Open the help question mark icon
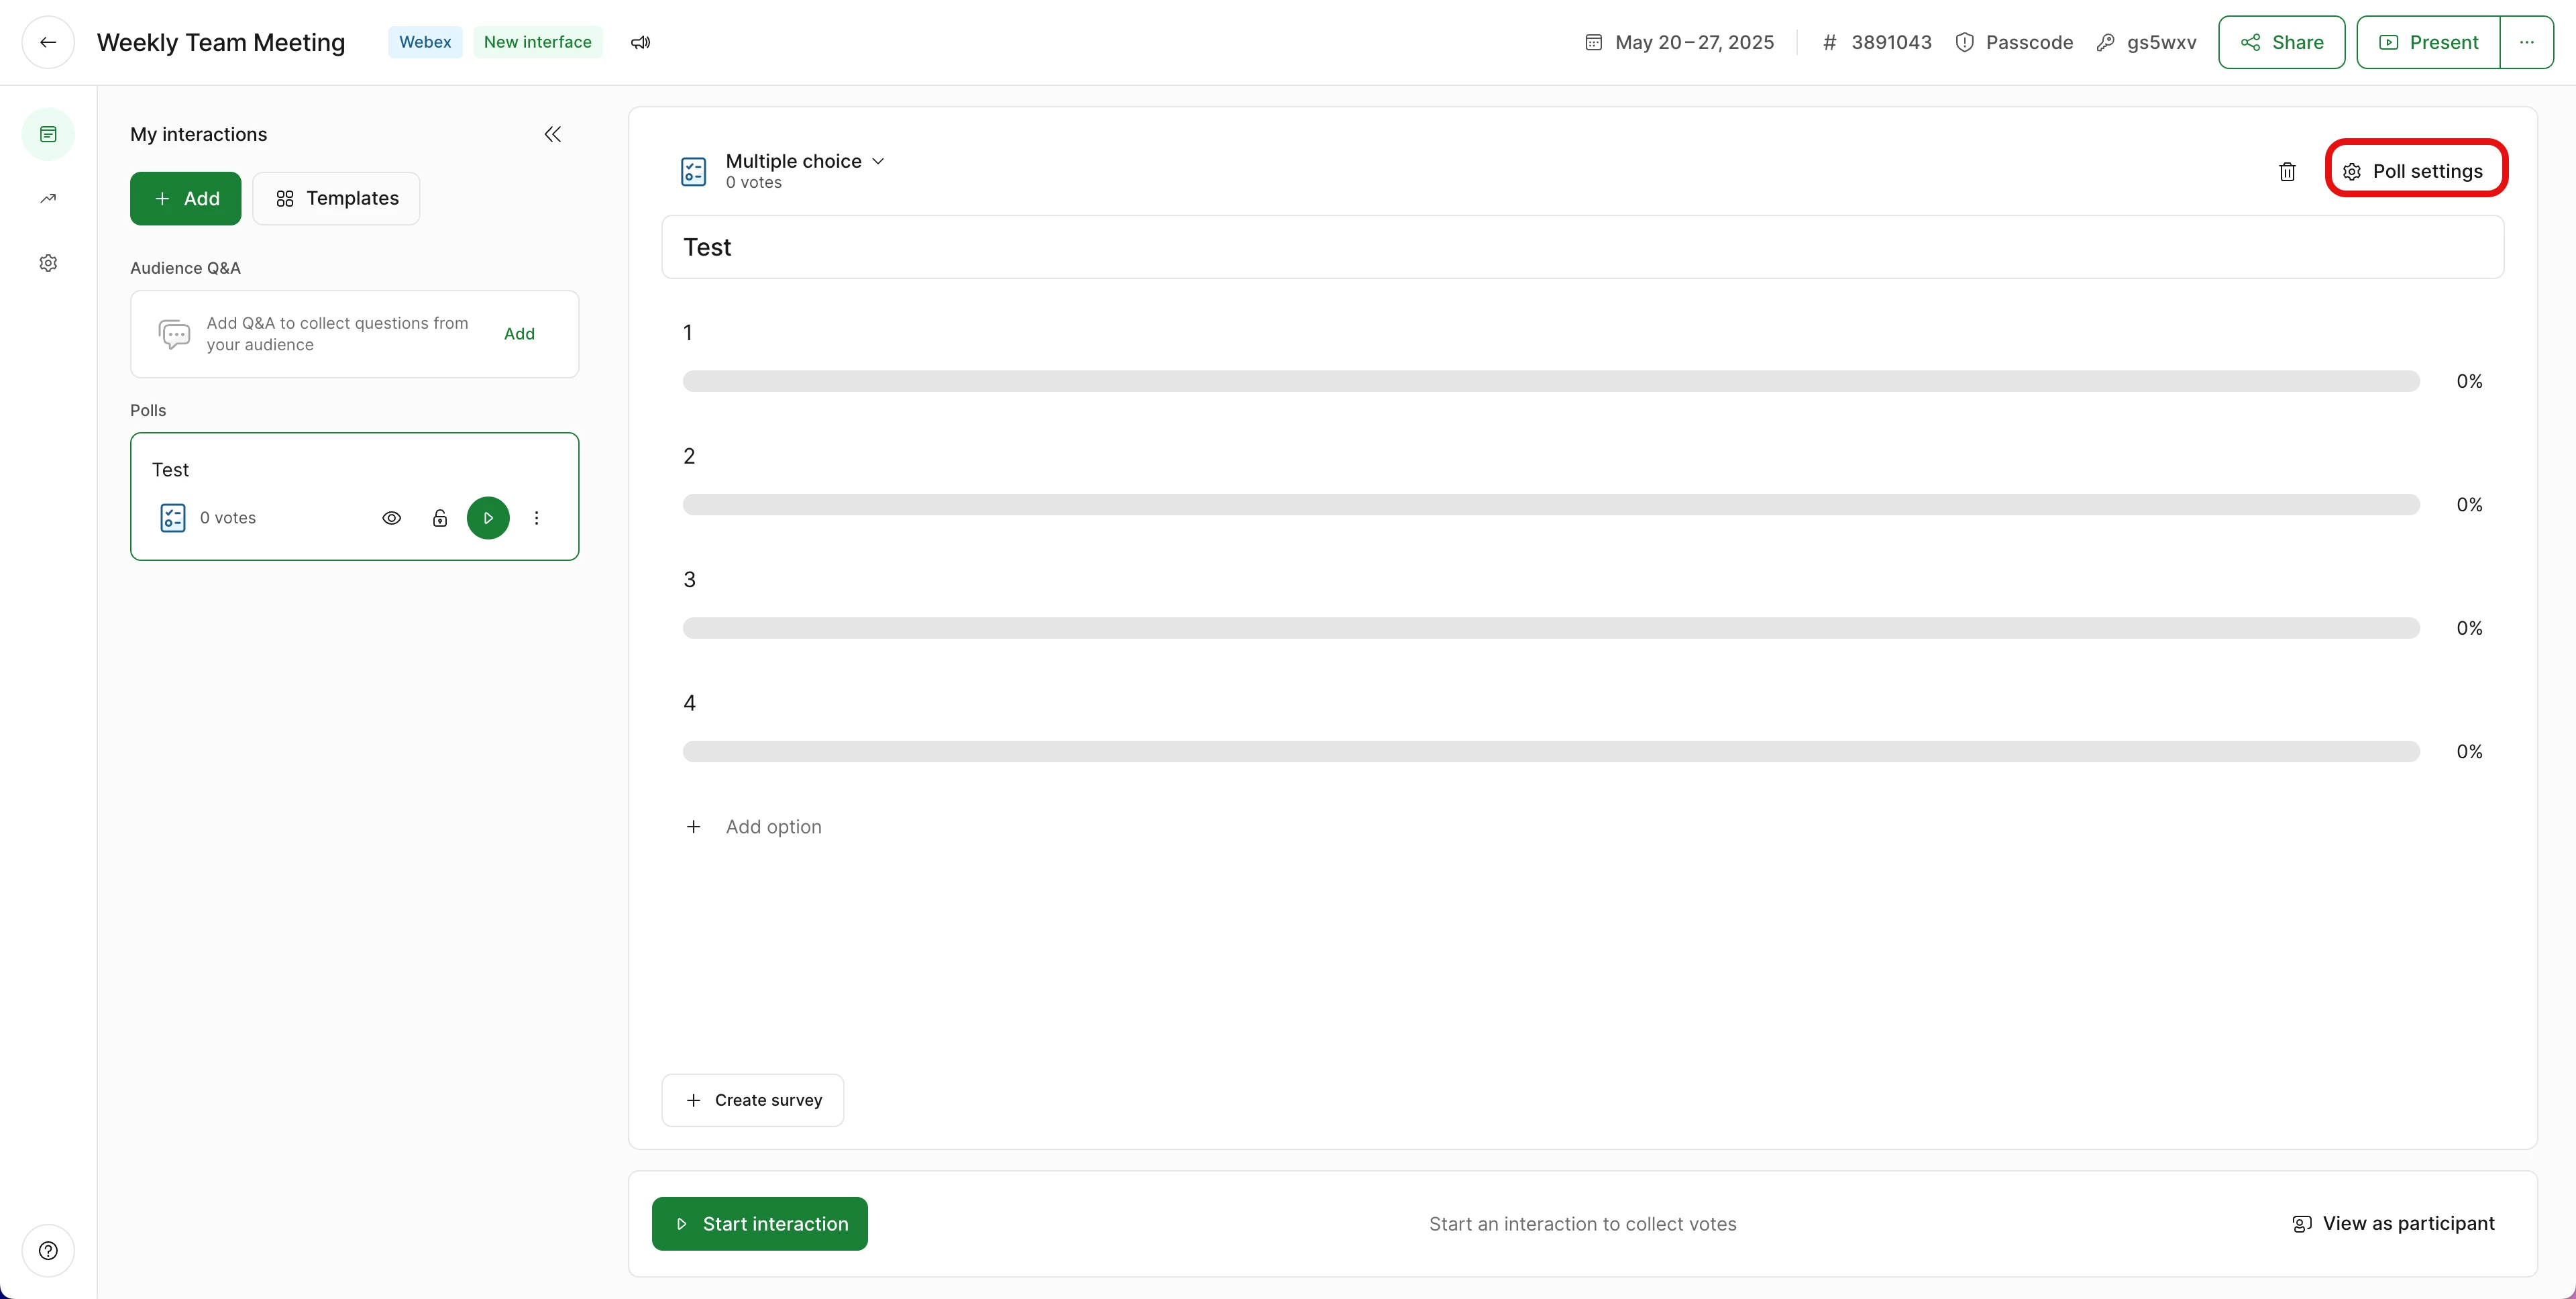Viewport: 2576px width, 1299px height. [x=48, y=1250]
